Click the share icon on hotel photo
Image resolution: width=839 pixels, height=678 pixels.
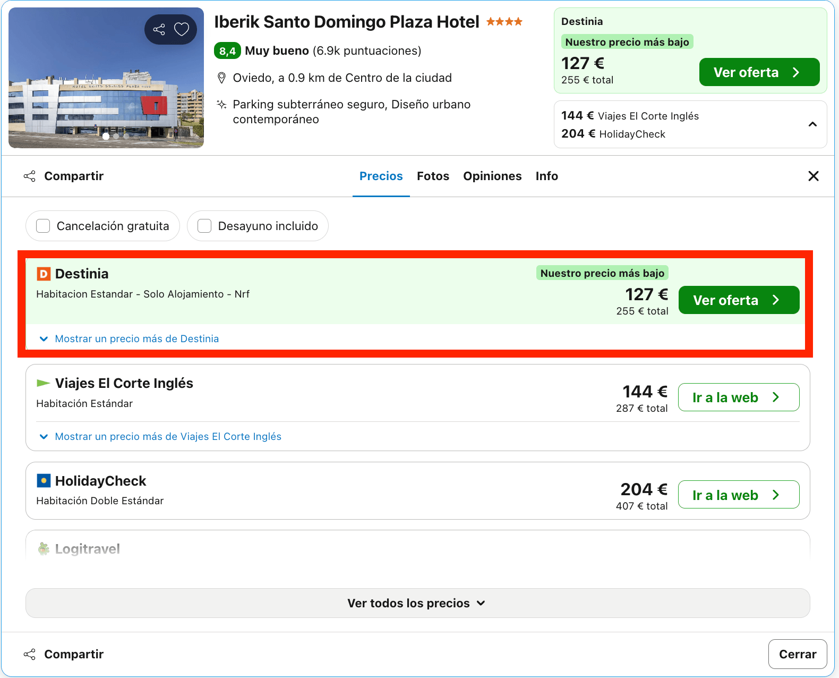tap(159, 29)
